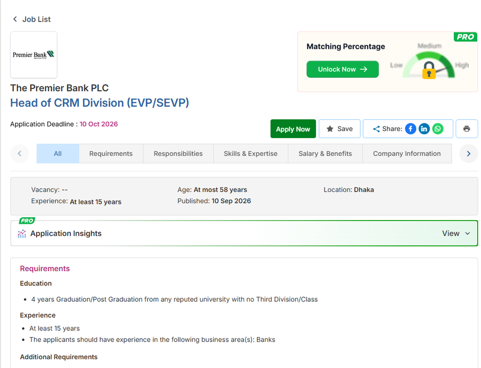Screen dimensions: 481x368
Task: Print this job posting
Action: tap(466, 129)
